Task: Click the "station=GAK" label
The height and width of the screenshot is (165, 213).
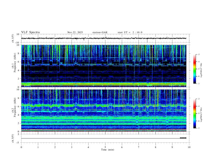Action: pyautogui.click(x=100, y=32)
